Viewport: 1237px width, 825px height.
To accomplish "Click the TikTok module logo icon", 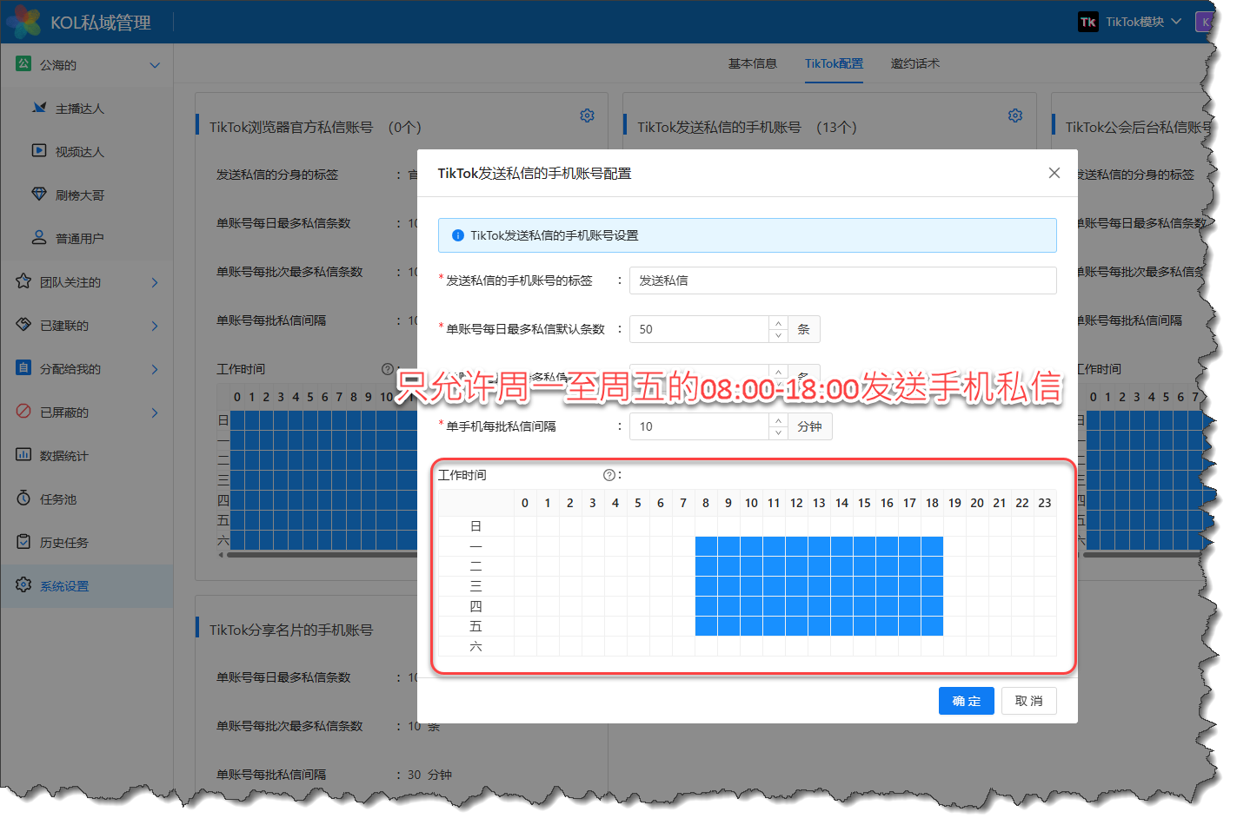I will pyautogui.click(x=1087, y=22).
